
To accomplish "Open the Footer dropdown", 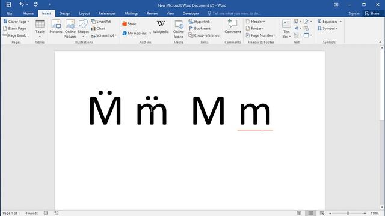I will pyautogui.click(x=255, y=28).
